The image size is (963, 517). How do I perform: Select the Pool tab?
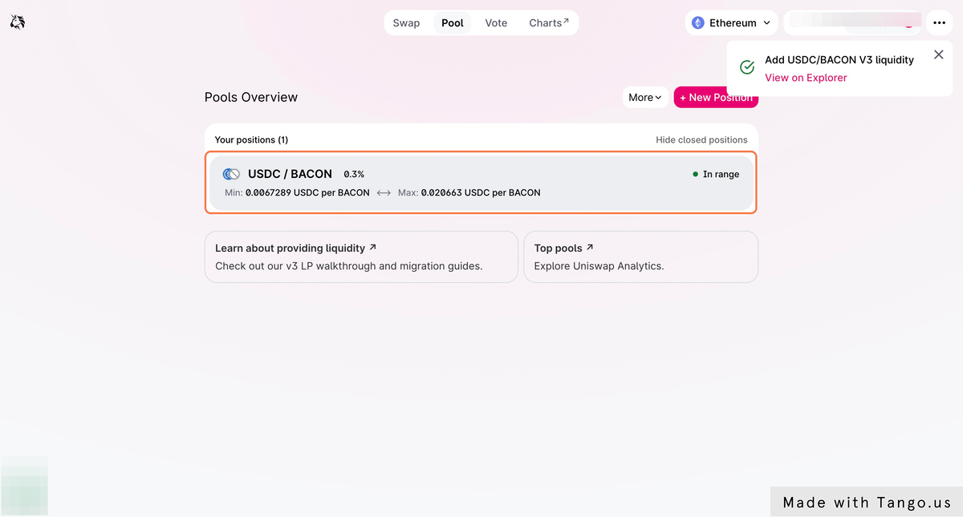(453, 22)
